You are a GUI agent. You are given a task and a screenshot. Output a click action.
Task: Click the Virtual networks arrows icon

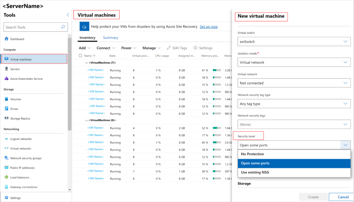[x=6, y=148]
